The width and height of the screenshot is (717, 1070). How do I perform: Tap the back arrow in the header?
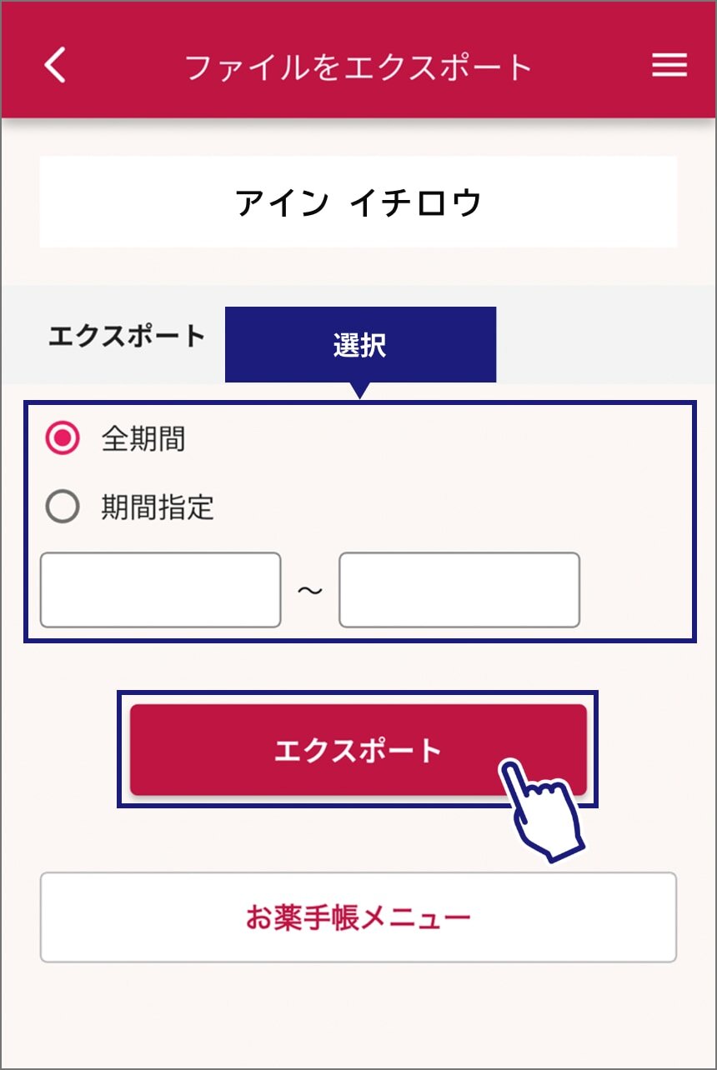(x=55, y=65)
